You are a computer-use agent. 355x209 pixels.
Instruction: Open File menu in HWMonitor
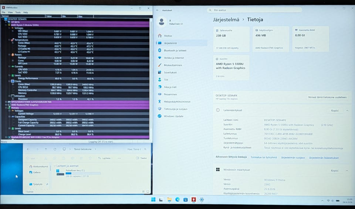(4, 13)
